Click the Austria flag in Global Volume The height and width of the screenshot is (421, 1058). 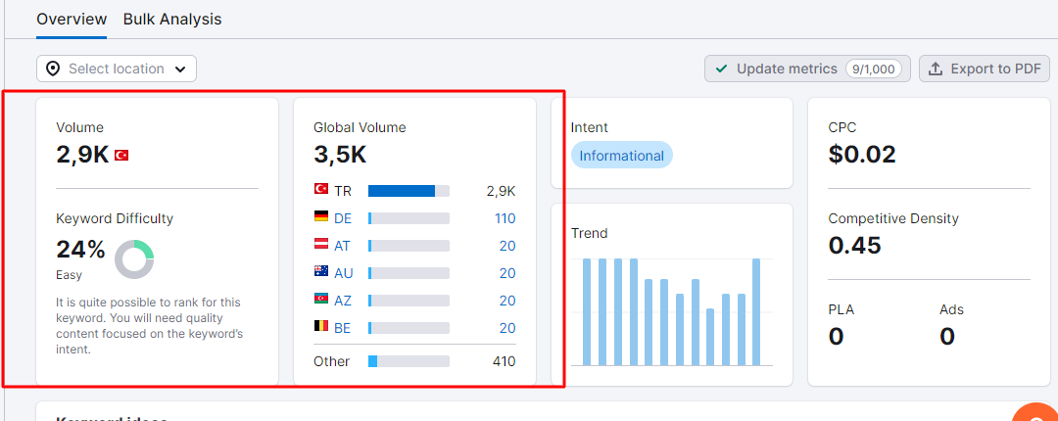tap(321, 244)
